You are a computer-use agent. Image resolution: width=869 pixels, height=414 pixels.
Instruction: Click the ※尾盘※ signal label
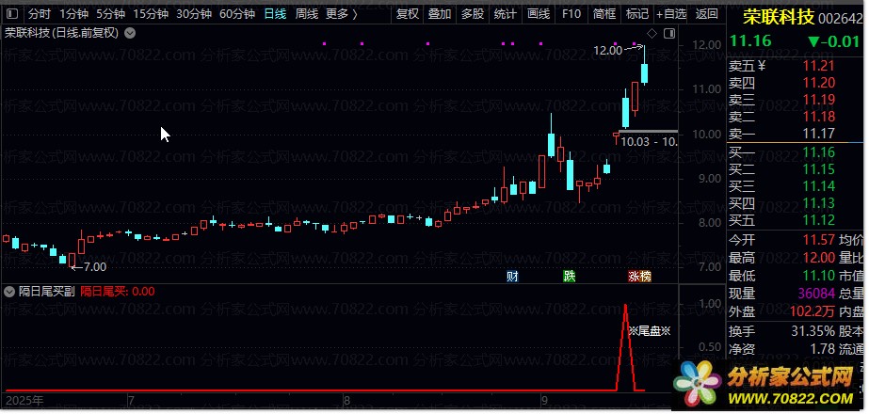[x=650, y=331]
